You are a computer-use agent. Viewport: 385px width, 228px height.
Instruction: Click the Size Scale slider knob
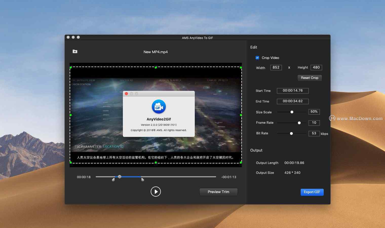click(x=292, y=112)
